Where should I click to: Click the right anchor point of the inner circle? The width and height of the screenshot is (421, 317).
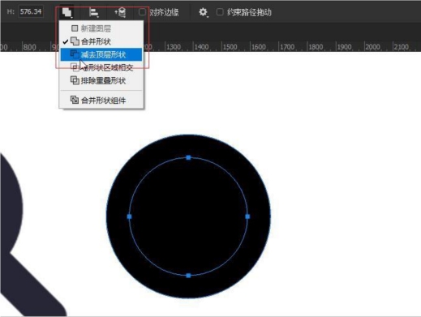(247, 216)
